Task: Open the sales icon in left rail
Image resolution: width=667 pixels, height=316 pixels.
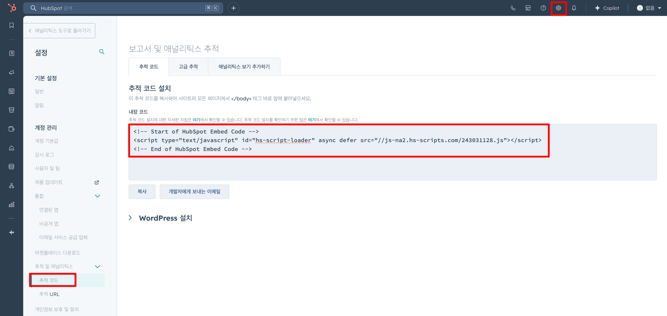Action: (12, 110)
